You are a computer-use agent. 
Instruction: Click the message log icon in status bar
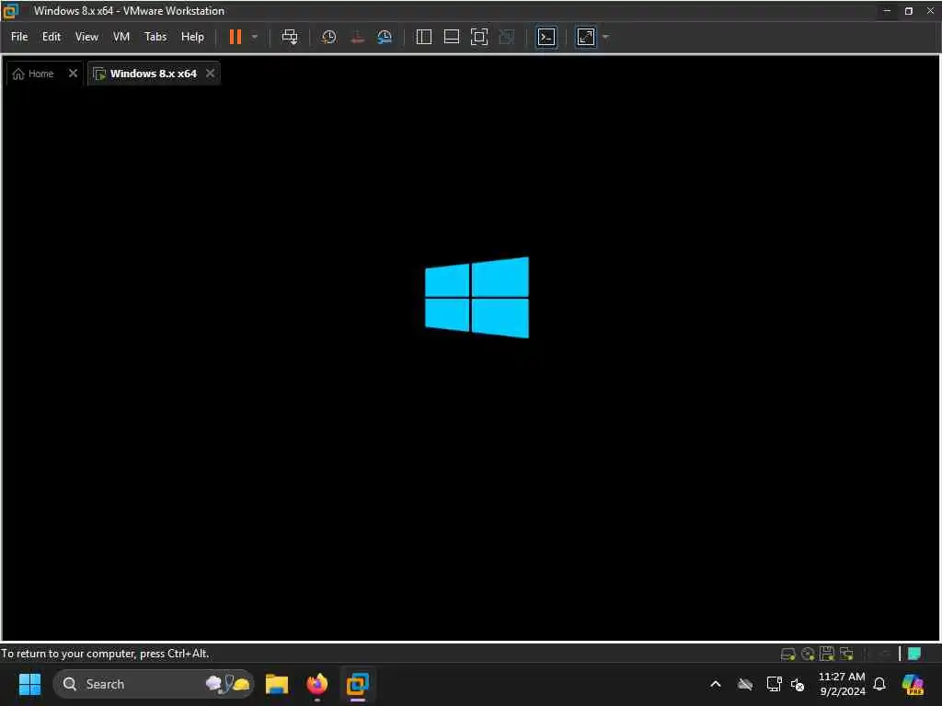(x=913, y=654)
